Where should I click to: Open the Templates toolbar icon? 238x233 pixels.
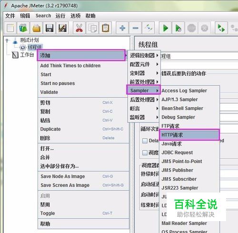coord(23,28)
